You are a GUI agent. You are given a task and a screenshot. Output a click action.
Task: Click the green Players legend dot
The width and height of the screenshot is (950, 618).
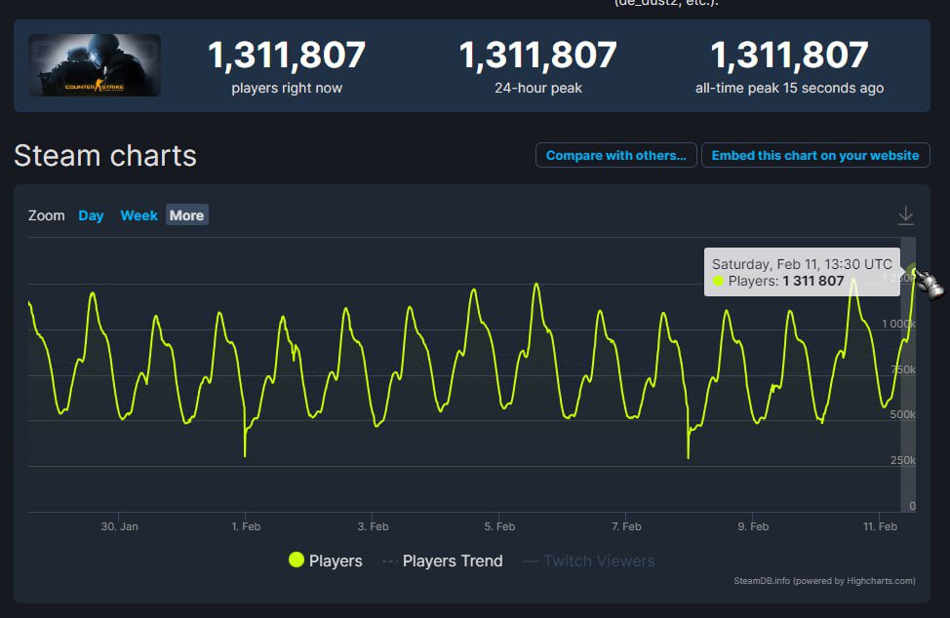click(297, 560)
